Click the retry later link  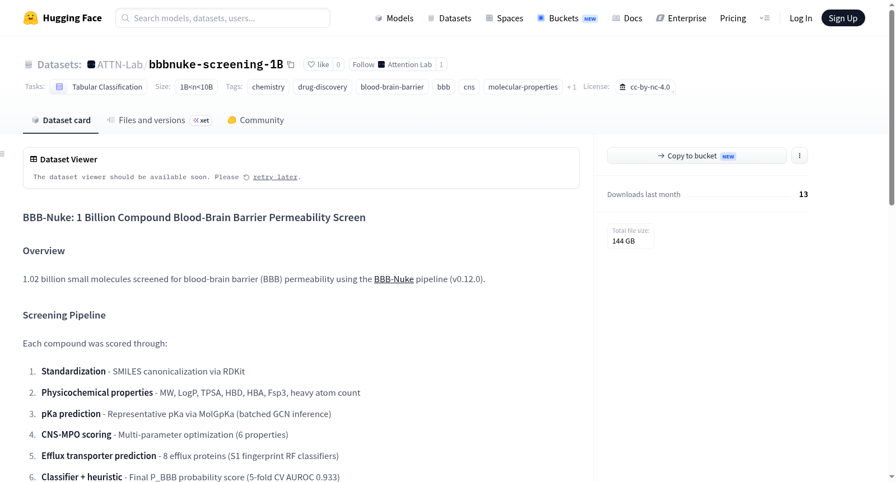pyautogui.click(x=275, y=177)
